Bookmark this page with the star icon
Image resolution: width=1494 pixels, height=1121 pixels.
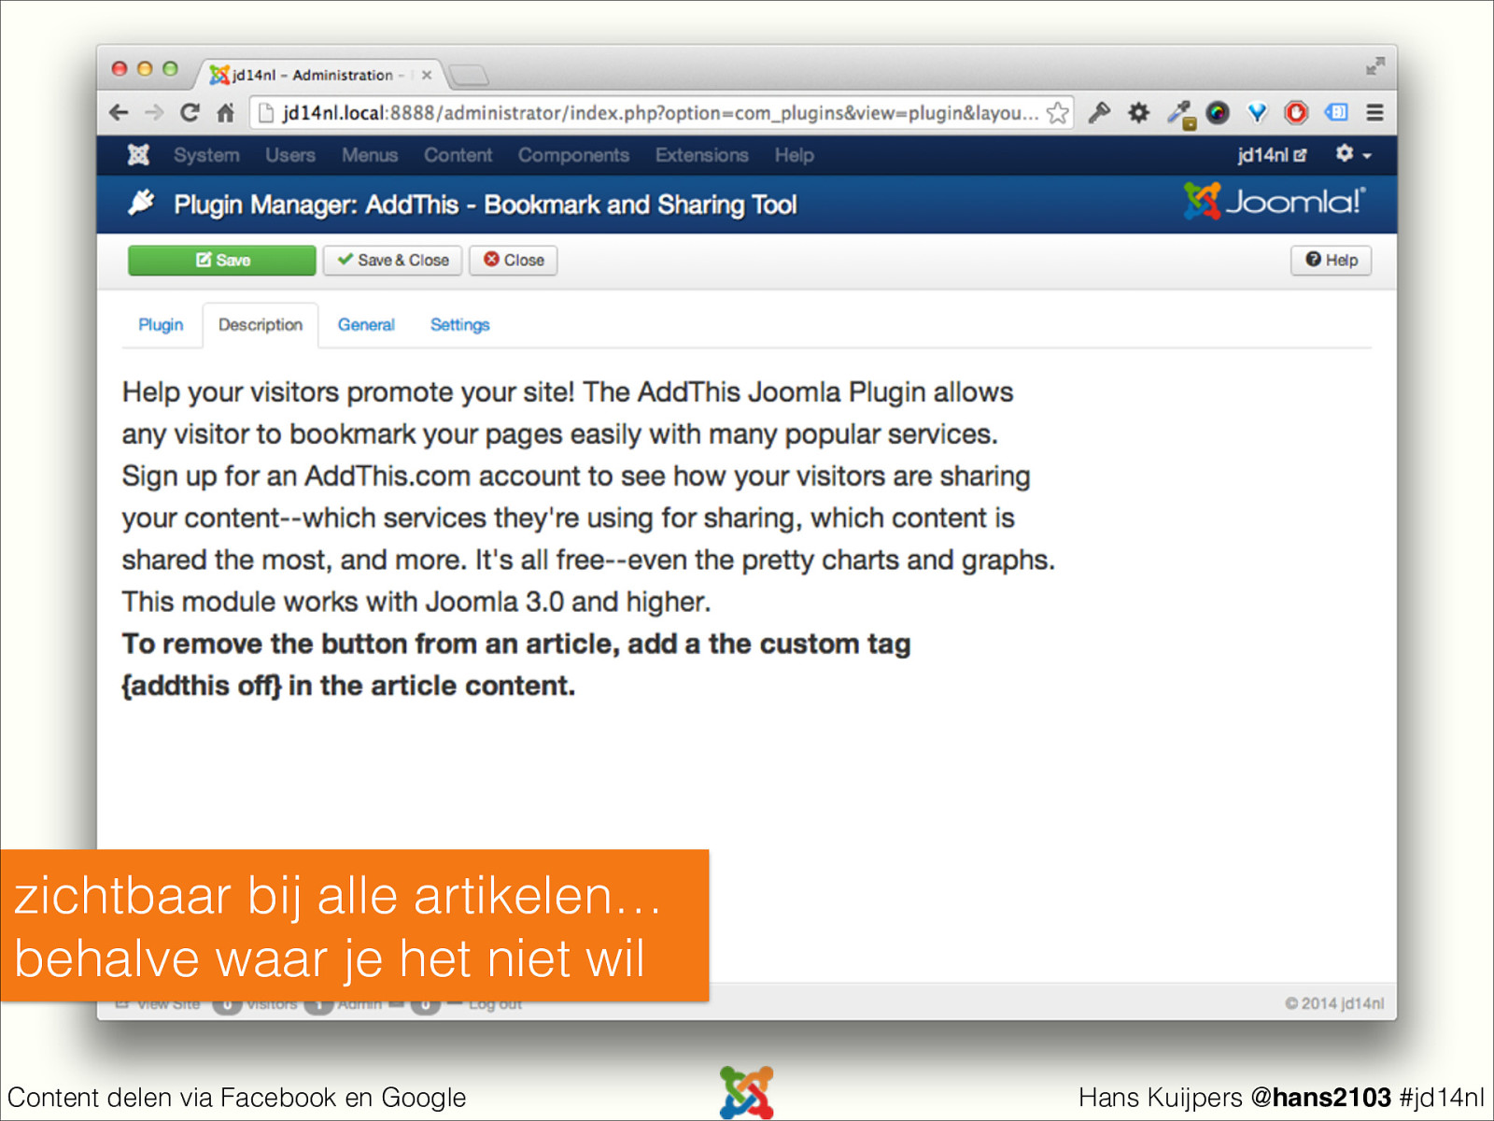pyautogui.click(x=1057, y=113)
